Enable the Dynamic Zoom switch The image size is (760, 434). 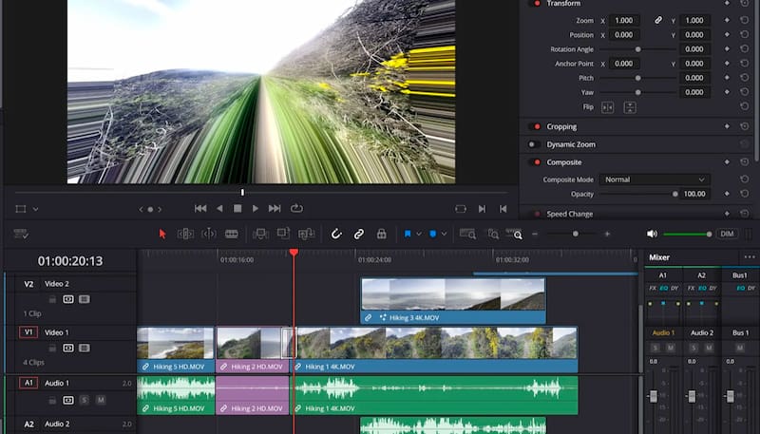[x=534, y=144]
